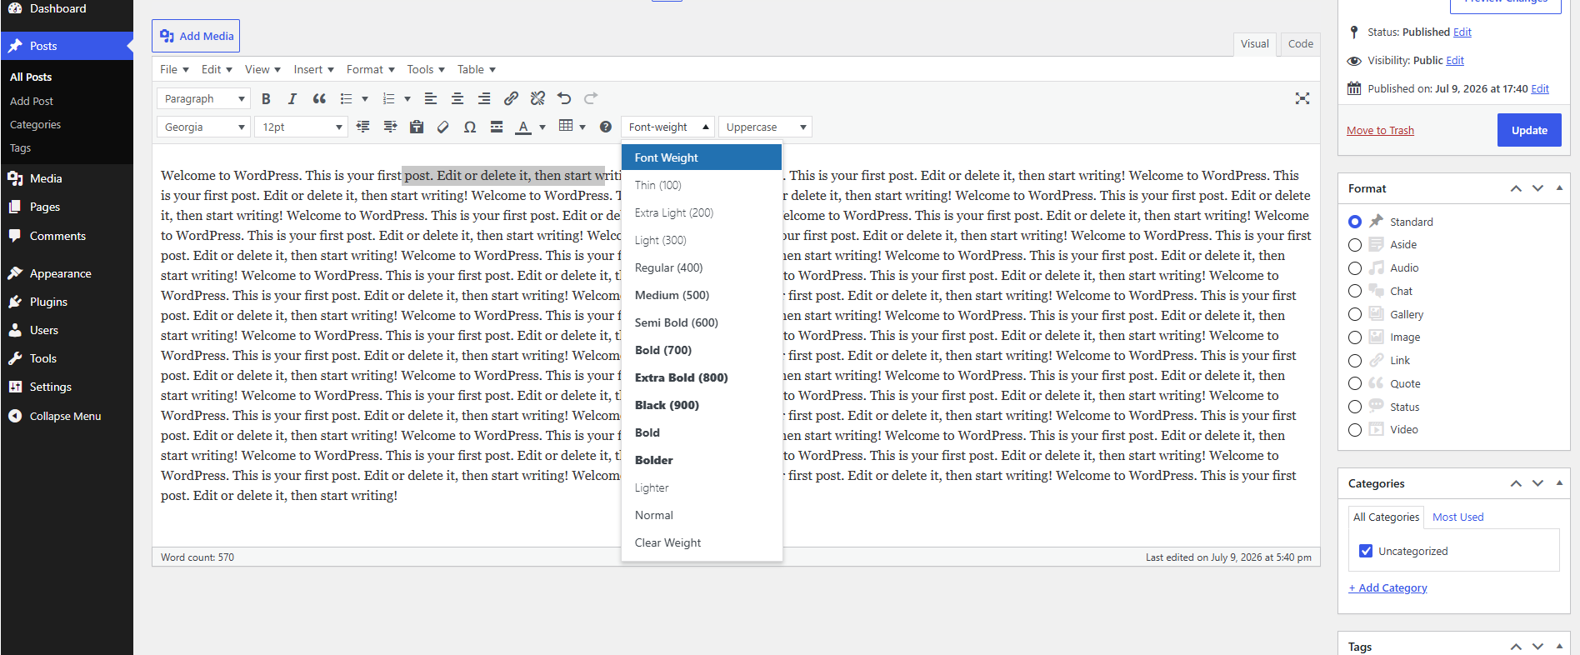Screen dimensions: 1580x655
Task: Align text right
Action: click(x=484, y=98)
